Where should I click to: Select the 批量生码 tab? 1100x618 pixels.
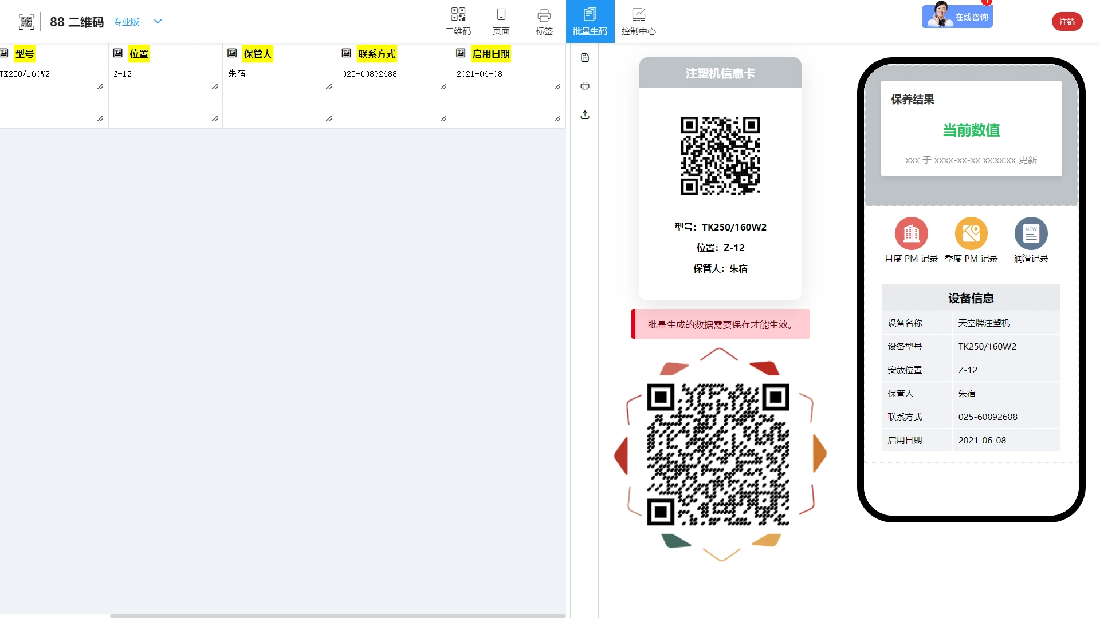[x=590, y=22]
